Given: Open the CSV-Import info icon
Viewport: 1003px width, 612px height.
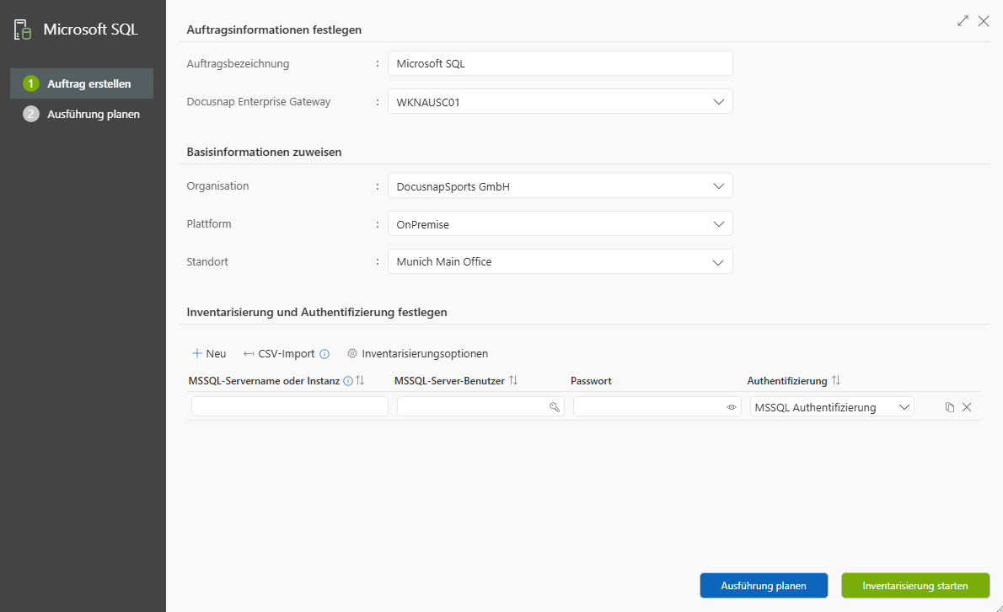Looking at the screenshot, I should point(324,354).
